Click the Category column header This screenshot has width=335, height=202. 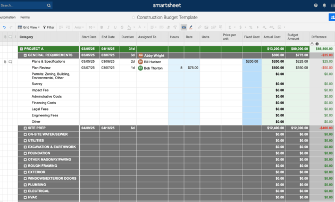(48, 37)
